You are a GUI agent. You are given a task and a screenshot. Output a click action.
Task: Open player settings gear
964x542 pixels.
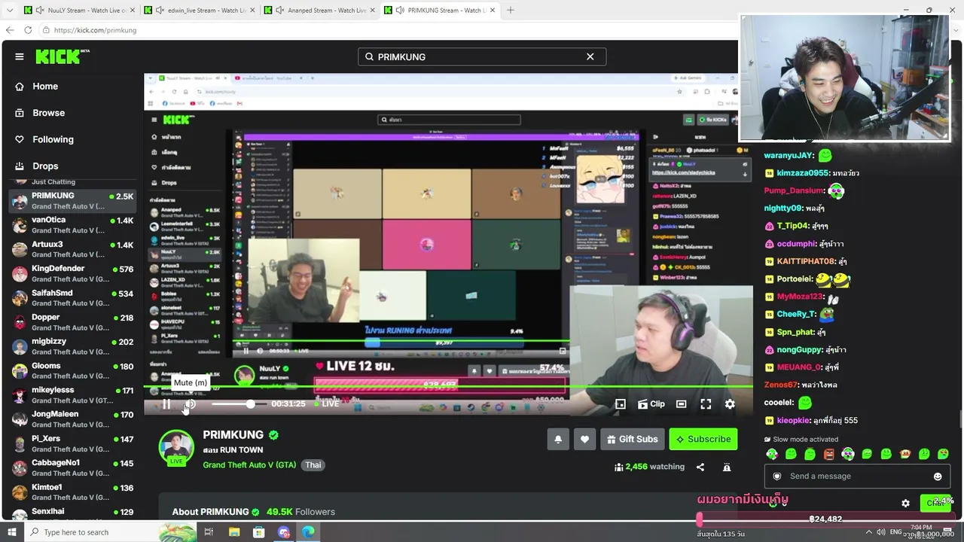coord(730,404)
